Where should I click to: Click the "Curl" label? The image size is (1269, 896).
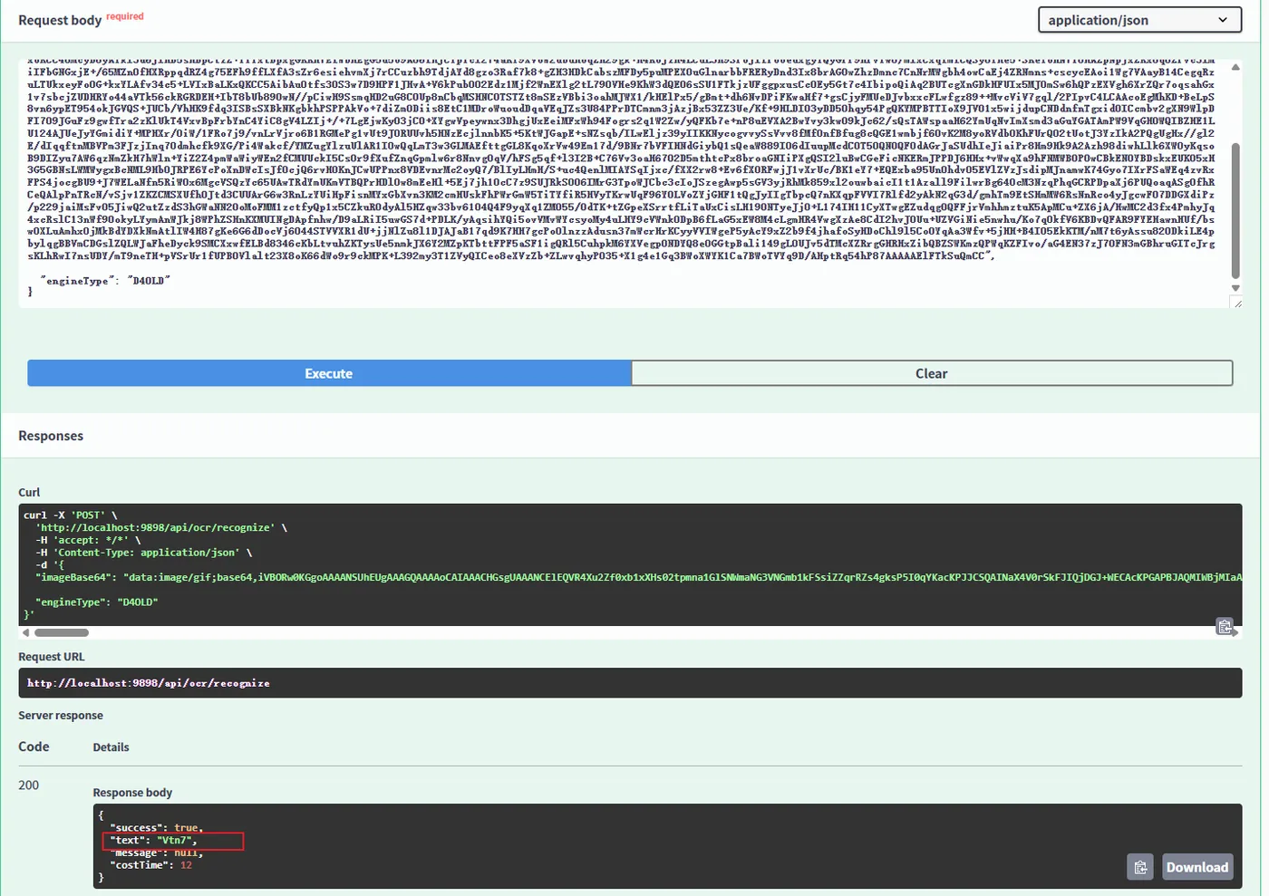point(29,492)
